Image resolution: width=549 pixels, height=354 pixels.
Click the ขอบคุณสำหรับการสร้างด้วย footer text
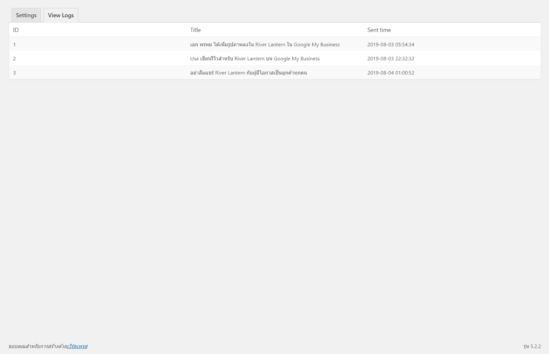click(x=37, y=346)
